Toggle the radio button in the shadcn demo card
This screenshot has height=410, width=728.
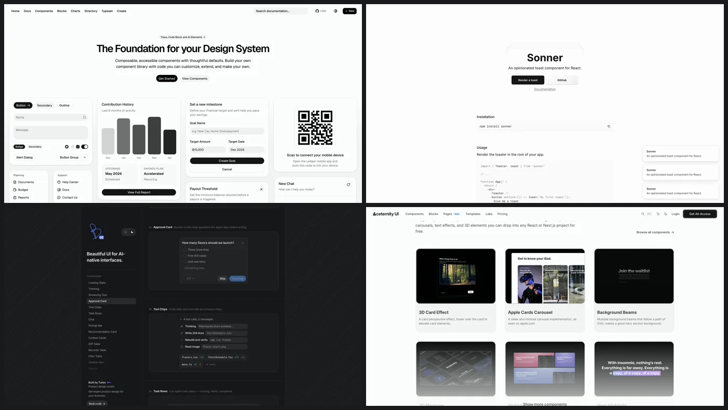(67, 147)
